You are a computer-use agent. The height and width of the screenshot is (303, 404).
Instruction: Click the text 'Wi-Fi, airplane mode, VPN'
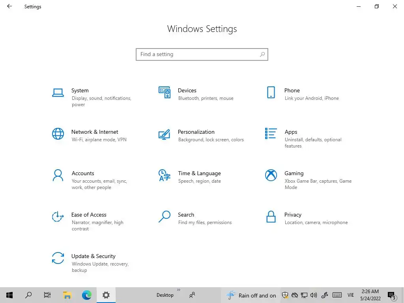[99, 140]
